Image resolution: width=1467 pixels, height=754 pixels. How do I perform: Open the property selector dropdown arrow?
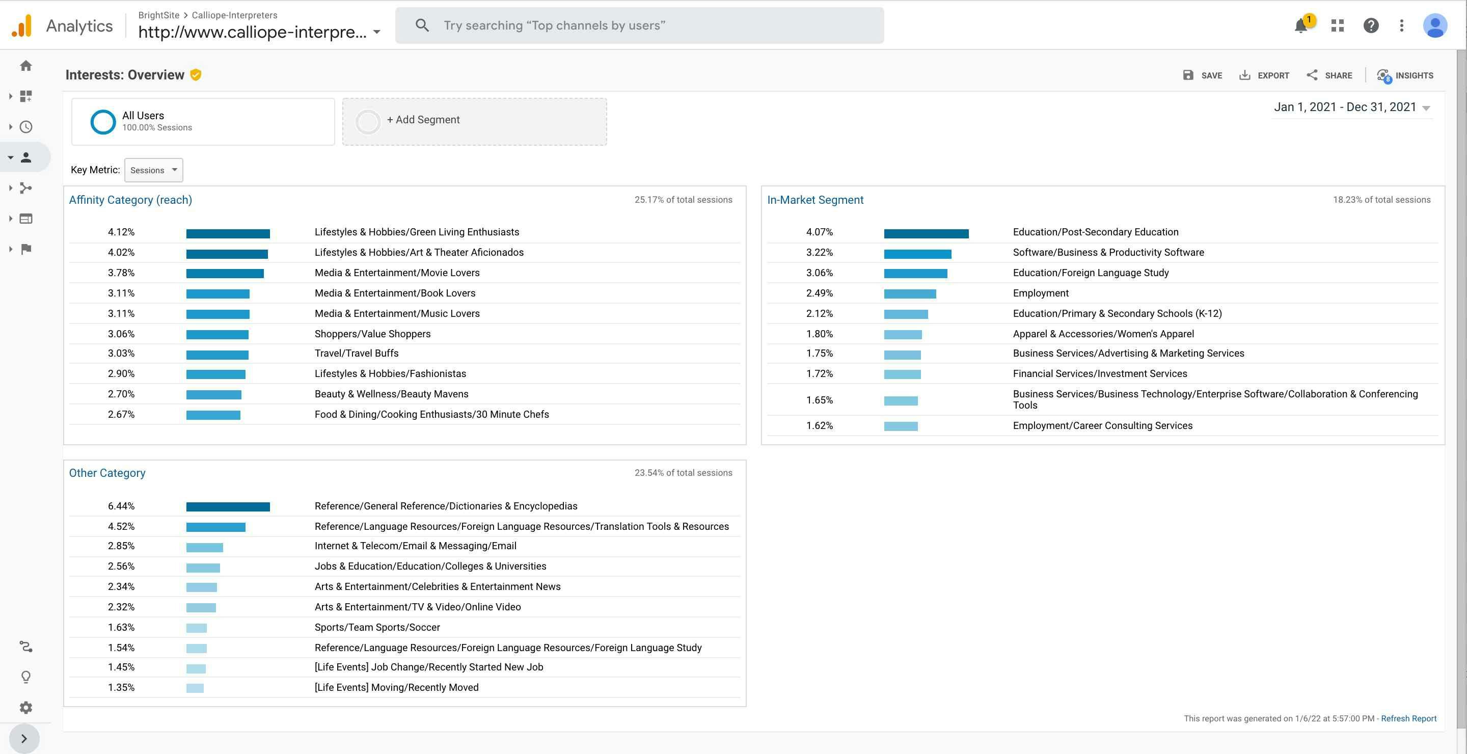tap(376, 33)
